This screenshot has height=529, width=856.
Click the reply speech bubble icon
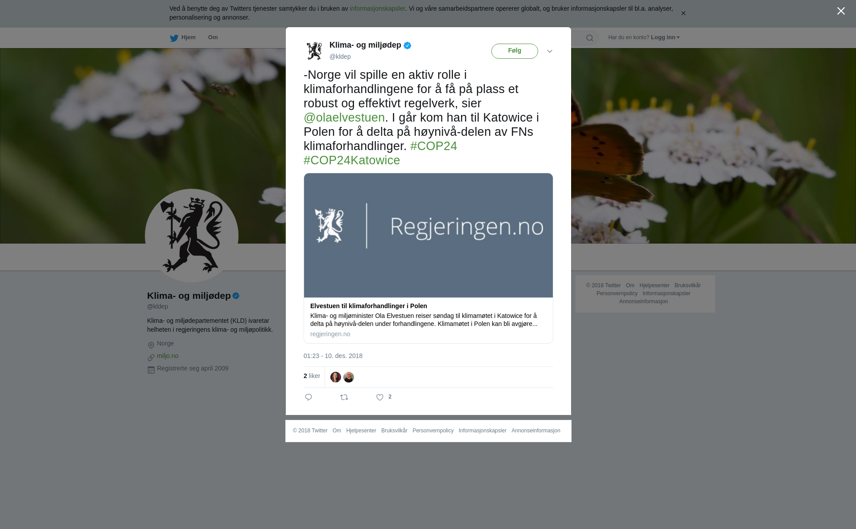point(309,397)
